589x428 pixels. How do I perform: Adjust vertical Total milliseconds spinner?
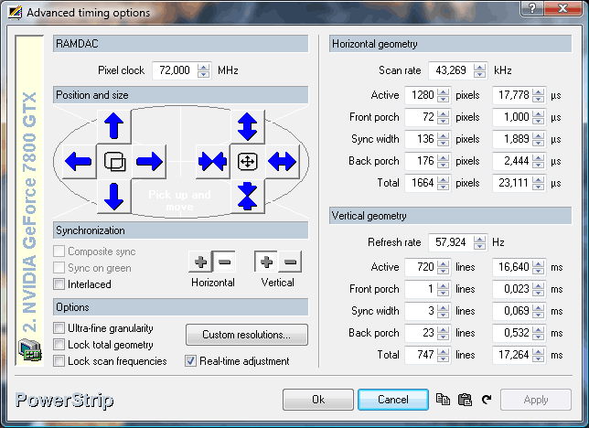[x=539, y=355]
